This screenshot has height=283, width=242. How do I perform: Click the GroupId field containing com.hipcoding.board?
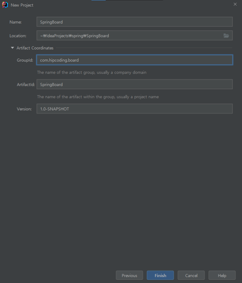(134, 60)
